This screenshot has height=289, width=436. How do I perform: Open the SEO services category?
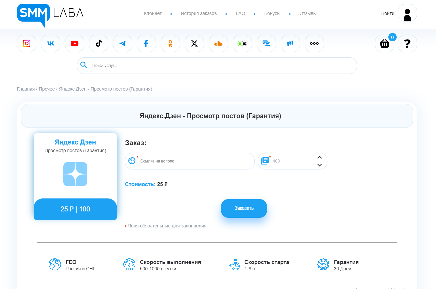click(290, 43)
